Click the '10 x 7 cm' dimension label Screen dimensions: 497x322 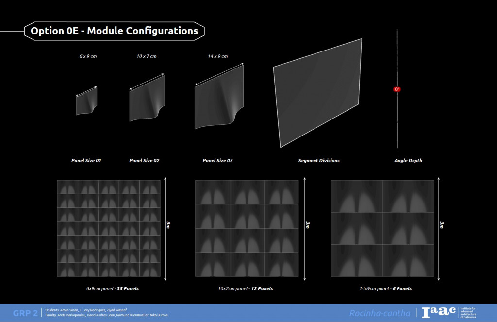[x=147, y=56]
